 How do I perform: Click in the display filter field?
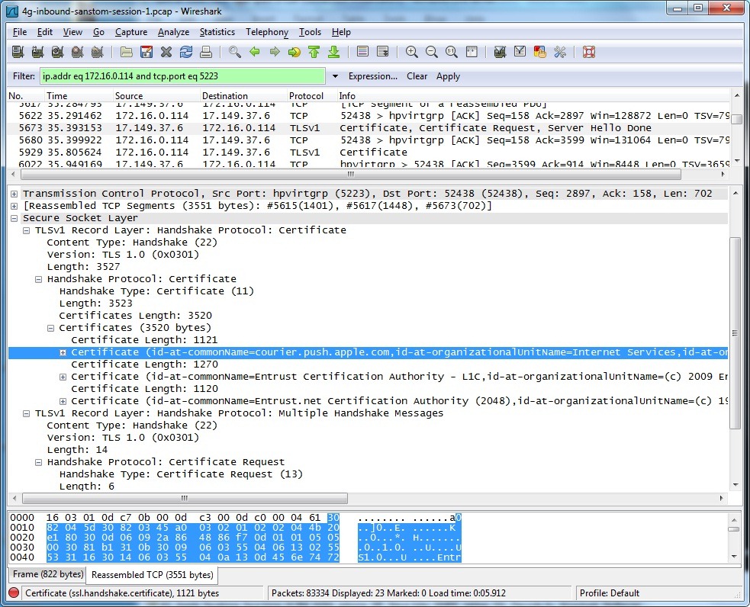(x=182, y=76)
